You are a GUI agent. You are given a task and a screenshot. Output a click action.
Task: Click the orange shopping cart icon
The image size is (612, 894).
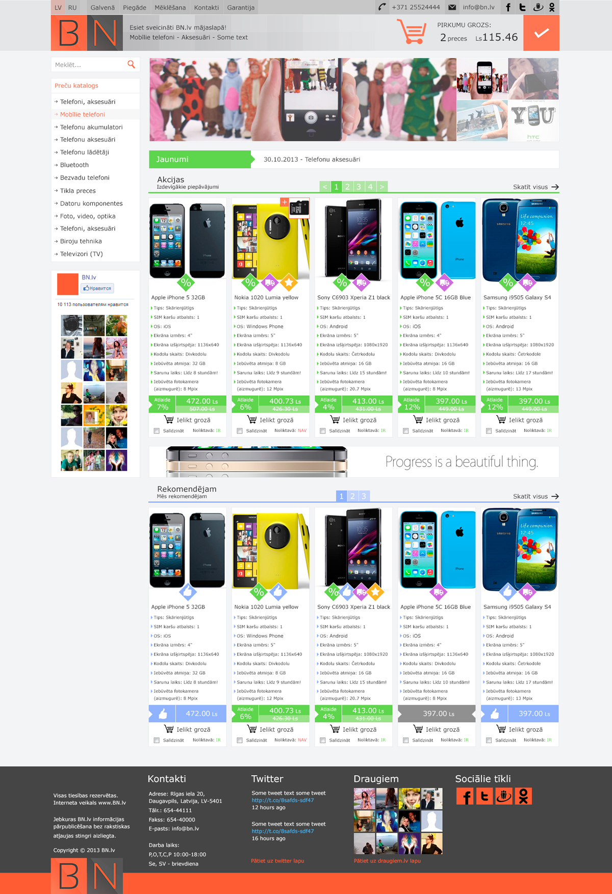click(x=412, y=32)
